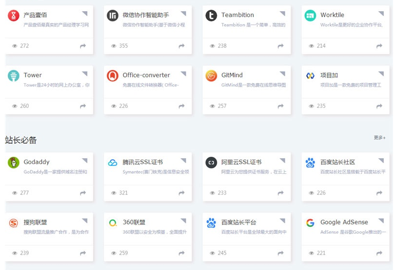Click the corner triangle on 产品壹佰 card

coord(85,13)
